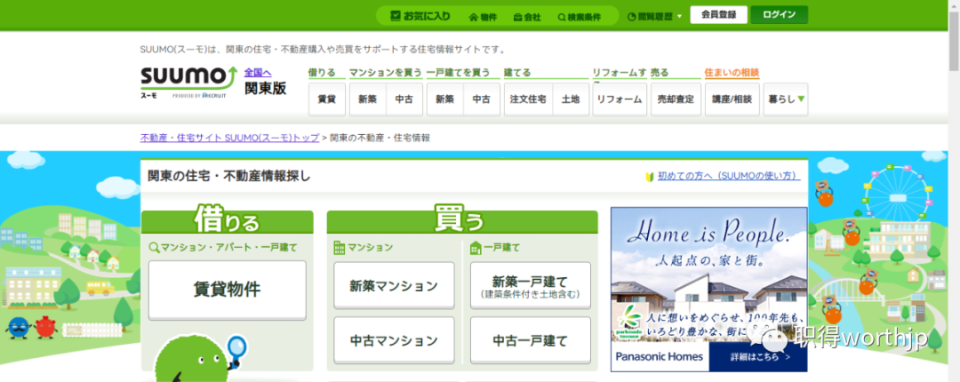The image size is (960, 382).
Task: Open the 土地 navigation tab
Action: pos(571,99)
